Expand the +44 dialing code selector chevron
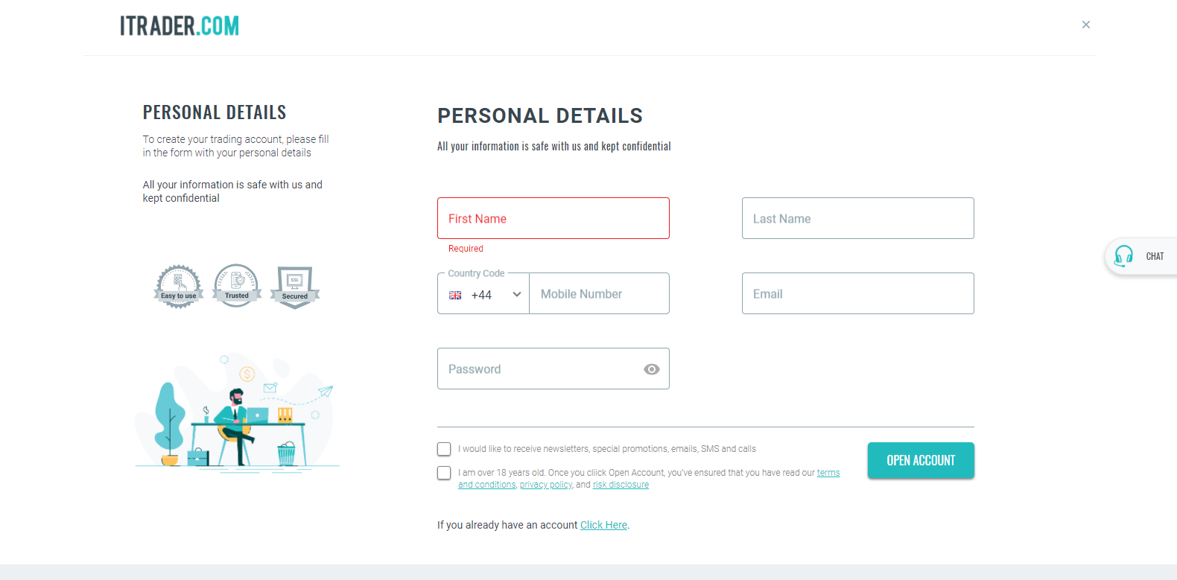 point(516,294)
